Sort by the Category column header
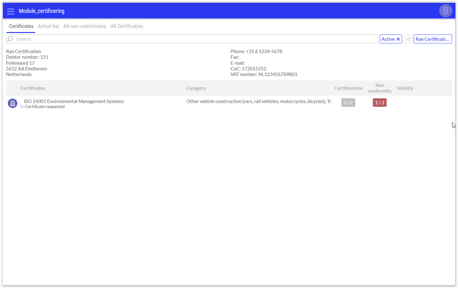This screenshot has width=458, height=288. point(196,88)
